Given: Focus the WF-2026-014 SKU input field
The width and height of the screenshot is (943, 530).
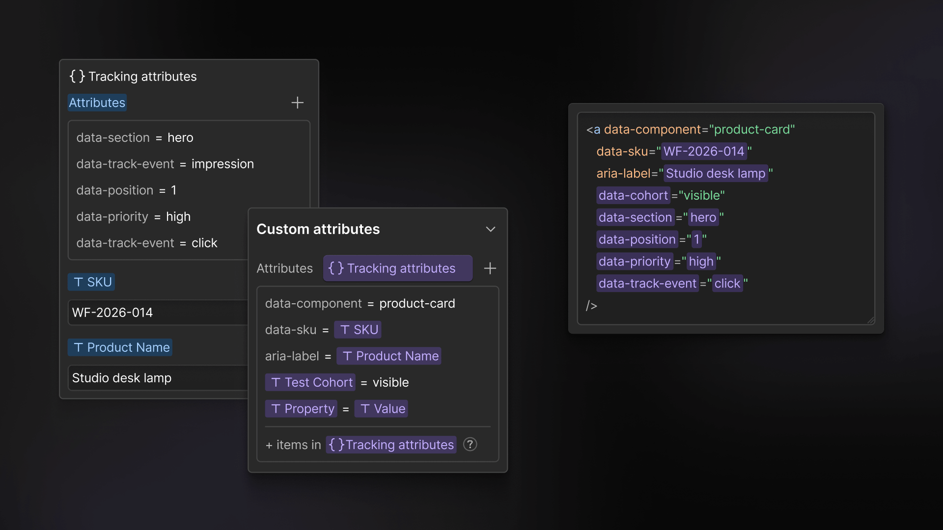Looking at the screenshot, I should click(x=158, y=313).
